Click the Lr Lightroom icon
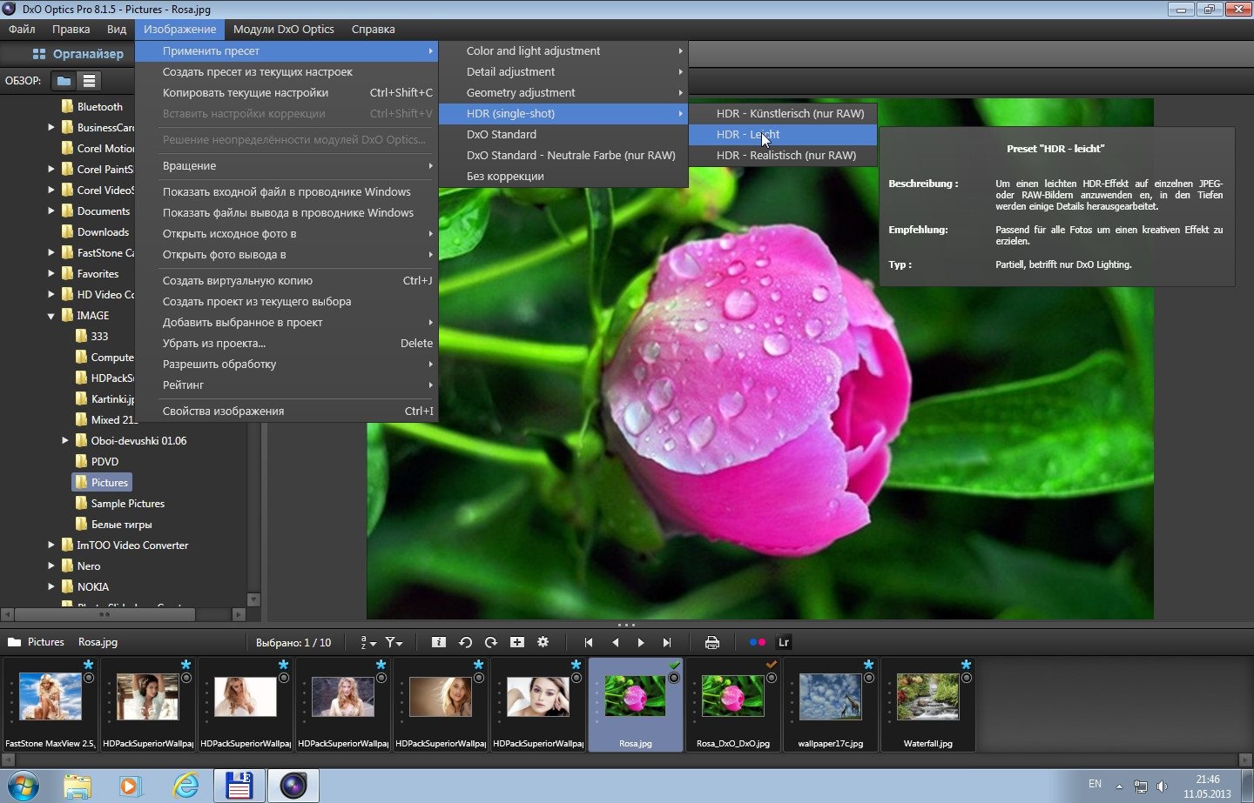 pyautogui.click(x=784, y=642)
